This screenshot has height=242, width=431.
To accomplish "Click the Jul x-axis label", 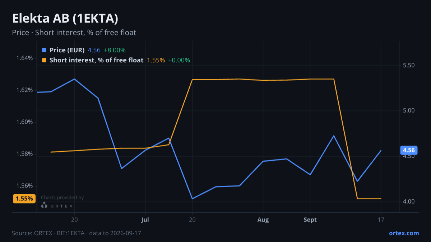I will pos(145,220).
